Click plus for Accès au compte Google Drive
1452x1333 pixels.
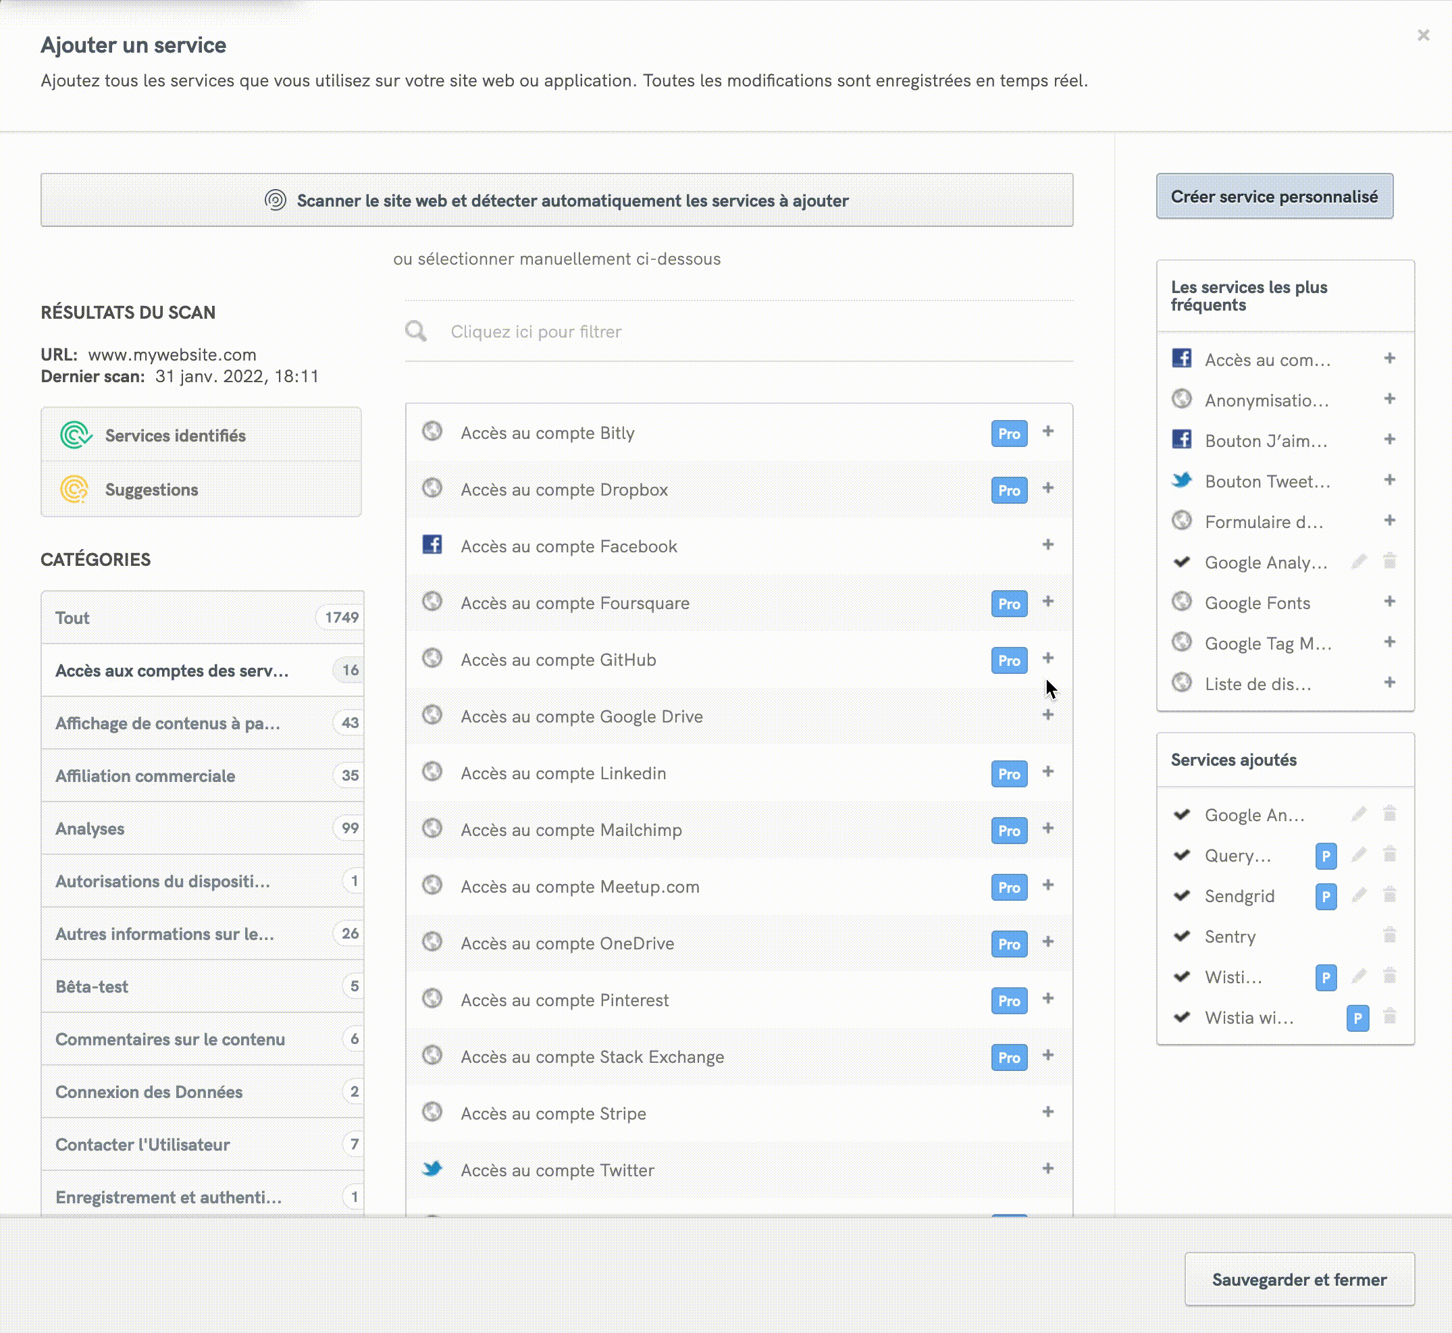pos(1047,715)
